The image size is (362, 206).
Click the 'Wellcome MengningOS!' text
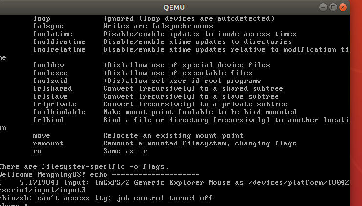coord(43,175)
